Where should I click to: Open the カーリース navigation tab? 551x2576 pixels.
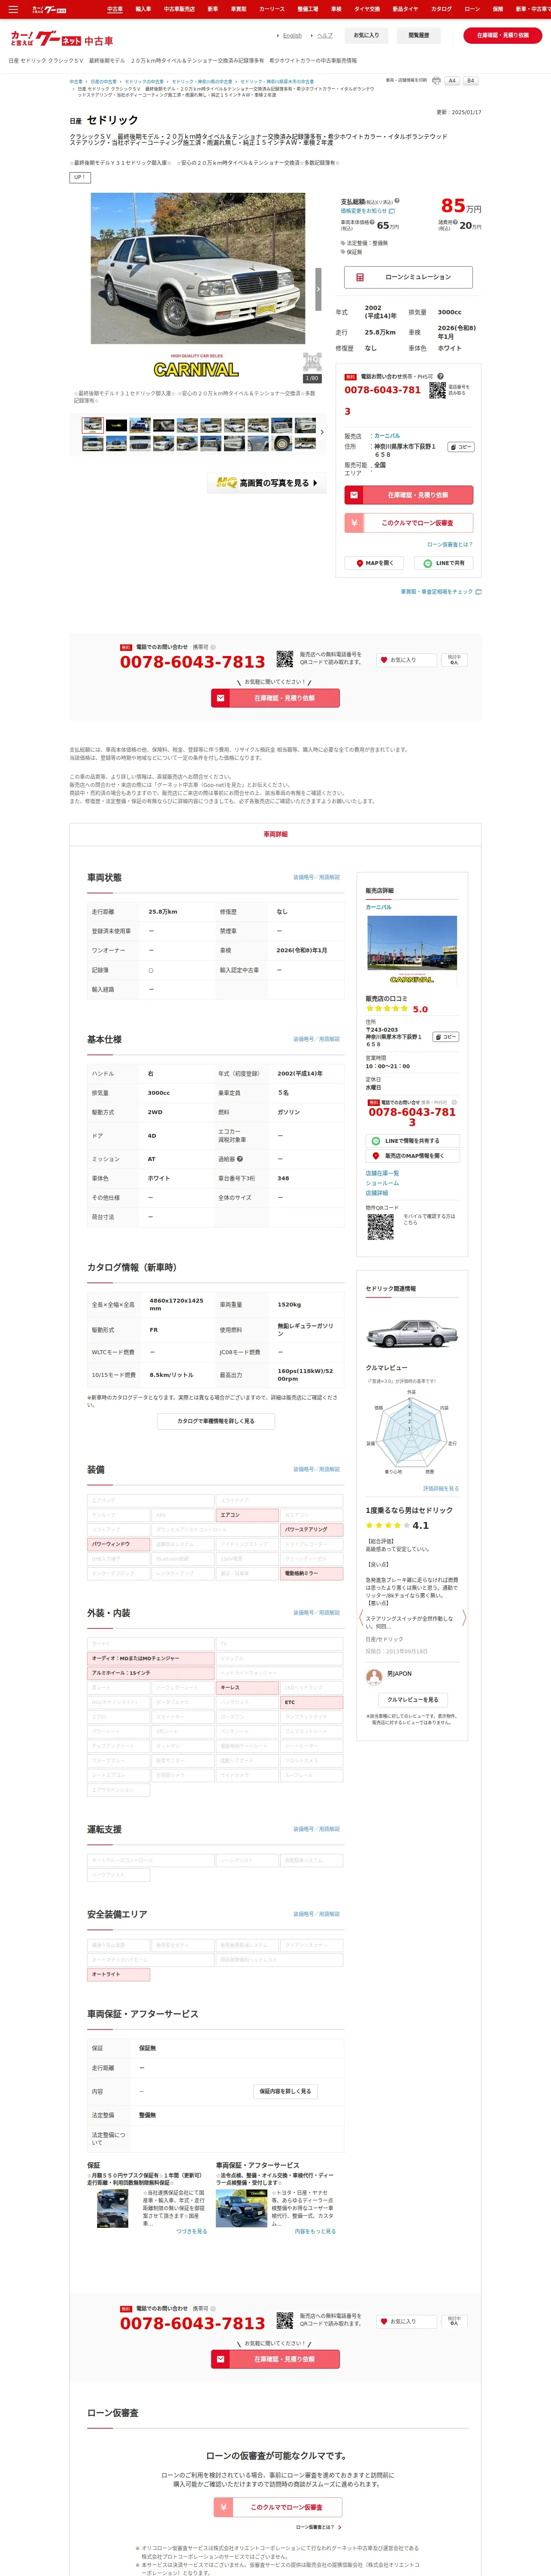272,9
